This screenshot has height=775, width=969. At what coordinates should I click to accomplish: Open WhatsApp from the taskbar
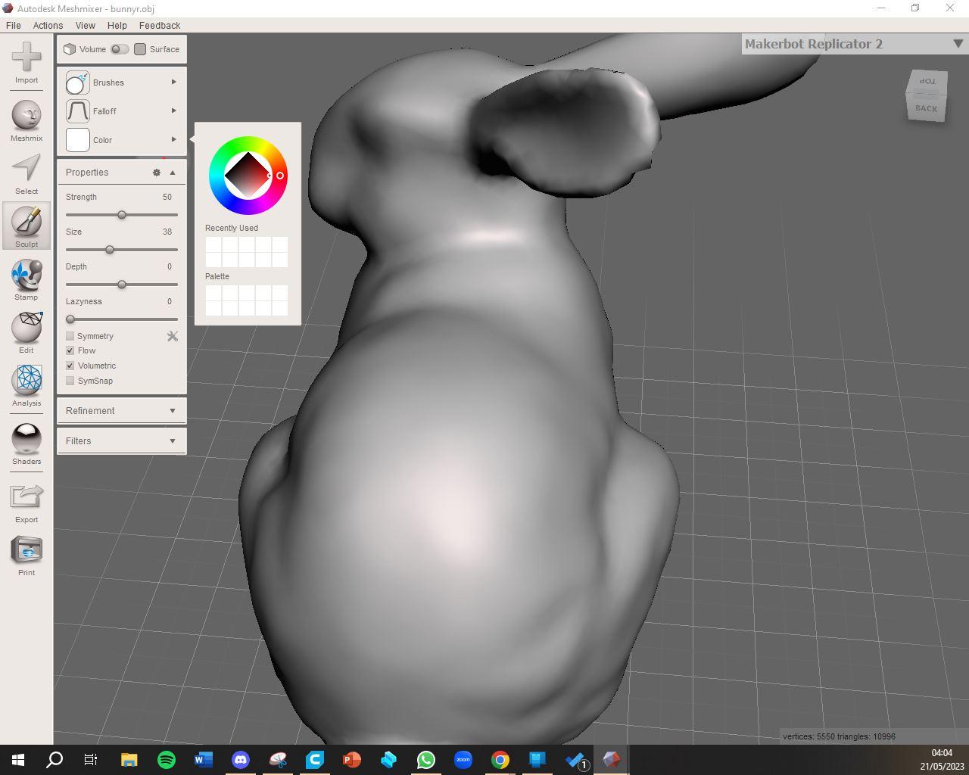coord(426,760)
